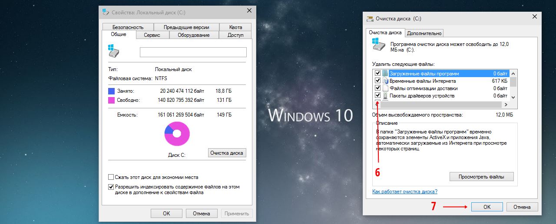Disable Разрешить индексировать содержимое файлов checkbox
Viewport: 556px width, 224px height.
(x=111, y=187)
